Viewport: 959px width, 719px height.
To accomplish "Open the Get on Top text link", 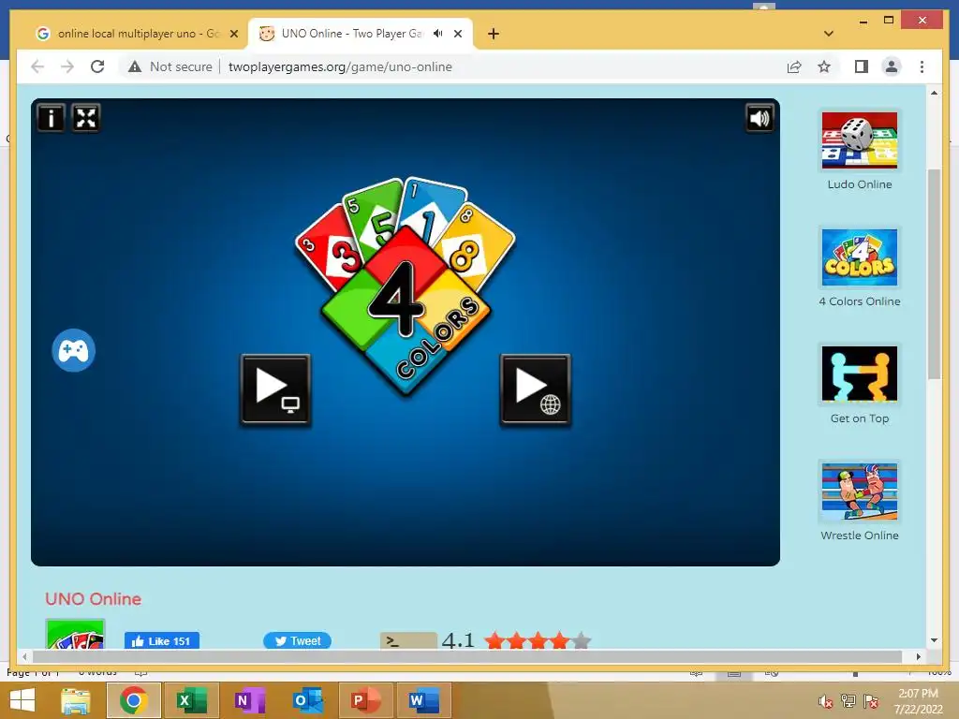I will [860, 418].
